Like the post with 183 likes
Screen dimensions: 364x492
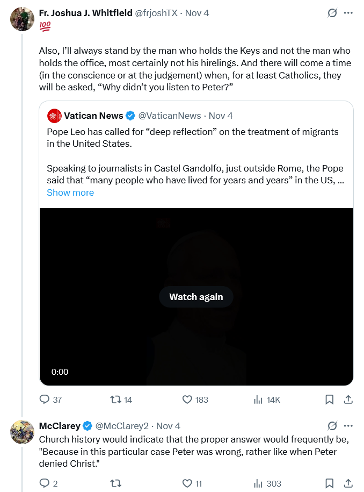[x=187, y=400]
